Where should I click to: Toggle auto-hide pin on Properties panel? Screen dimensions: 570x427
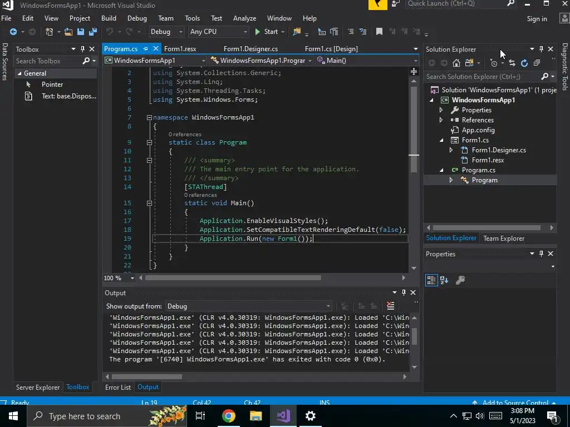[541, 254]
